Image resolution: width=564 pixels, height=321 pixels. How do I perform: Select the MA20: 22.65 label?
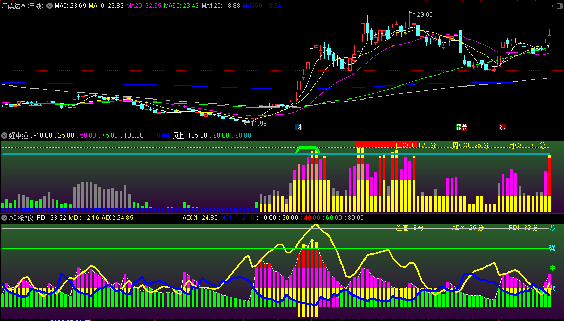144,6
